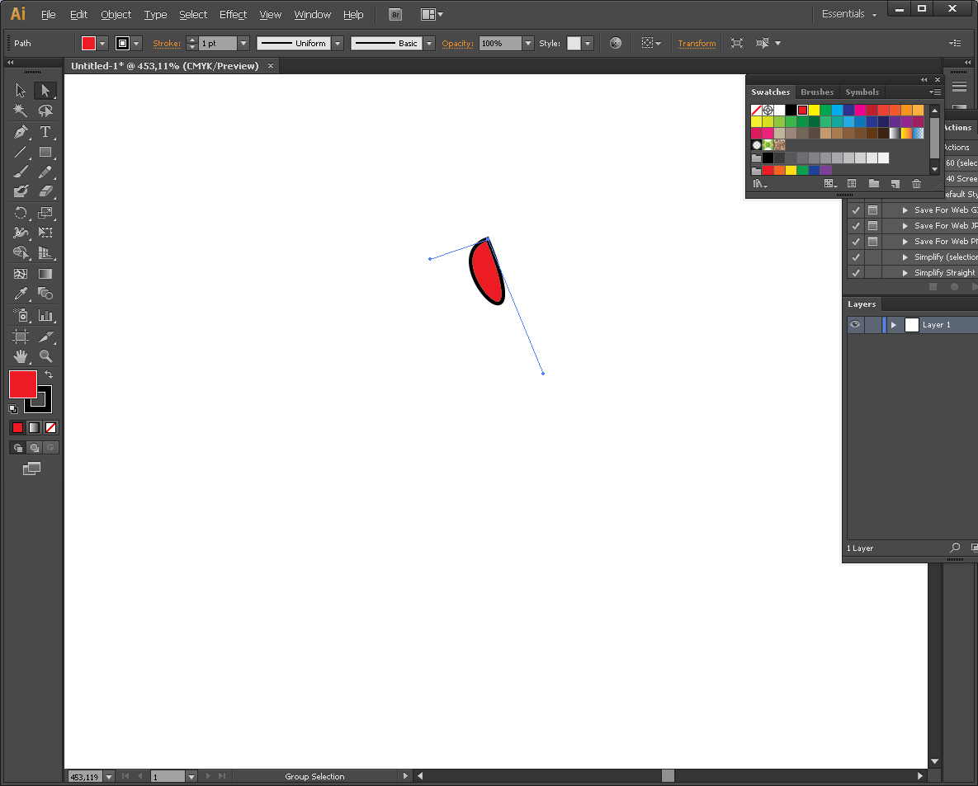Open the Opacity dropdown arrow
The width and height of the screenshot is (978, 786).
click(x=528, y=43)
